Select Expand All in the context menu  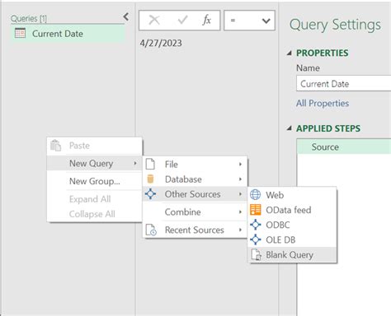point(95,199)
